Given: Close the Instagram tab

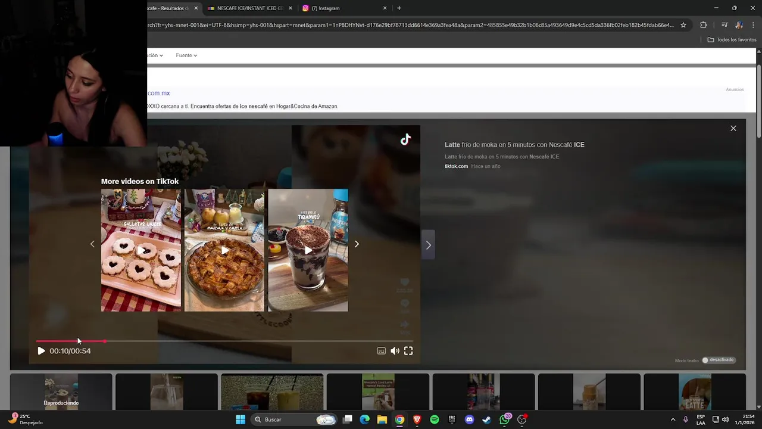Looking at the screenshot, I should [385, 8].
